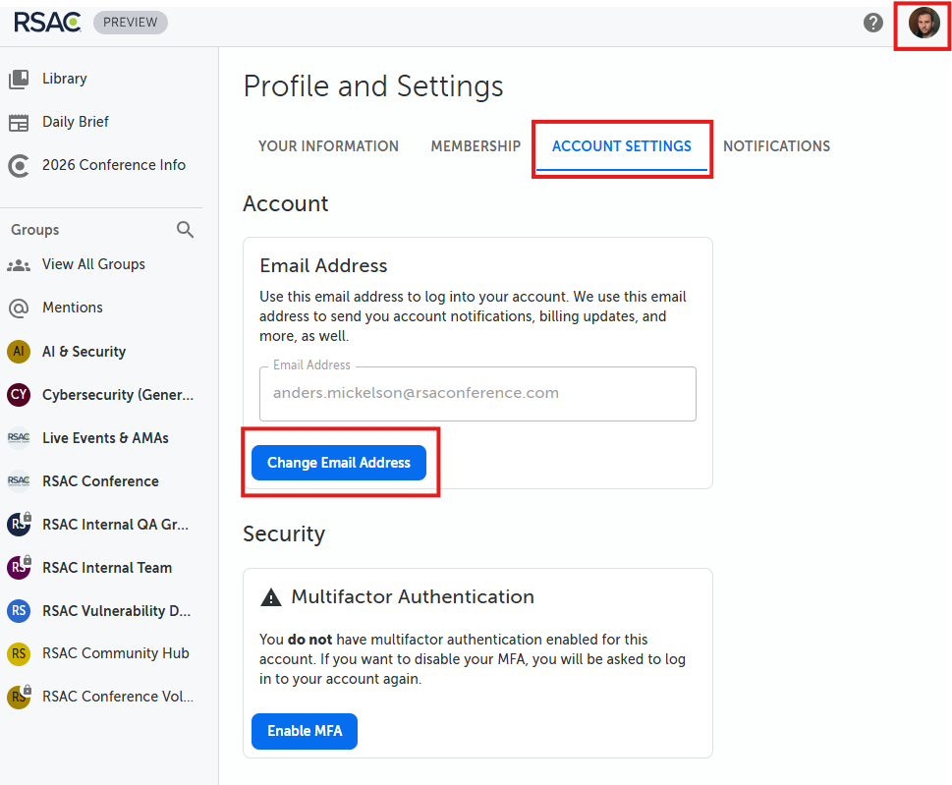Viewport: 952px width, 785px height.
Task: Click the RSAC Internal Team group avatar
Action: 19,567
